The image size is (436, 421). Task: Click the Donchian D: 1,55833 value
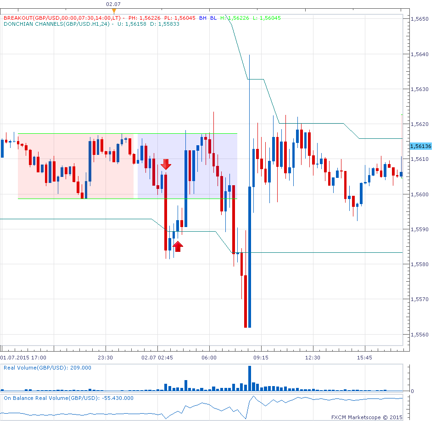click(x=165, y=24)
